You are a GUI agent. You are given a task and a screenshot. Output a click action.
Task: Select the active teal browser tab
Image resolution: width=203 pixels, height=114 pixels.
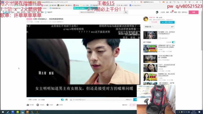[85, 8]
